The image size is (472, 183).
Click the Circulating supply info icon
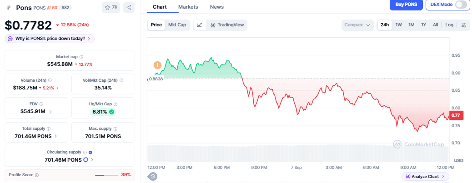click(x=85, y=153)
